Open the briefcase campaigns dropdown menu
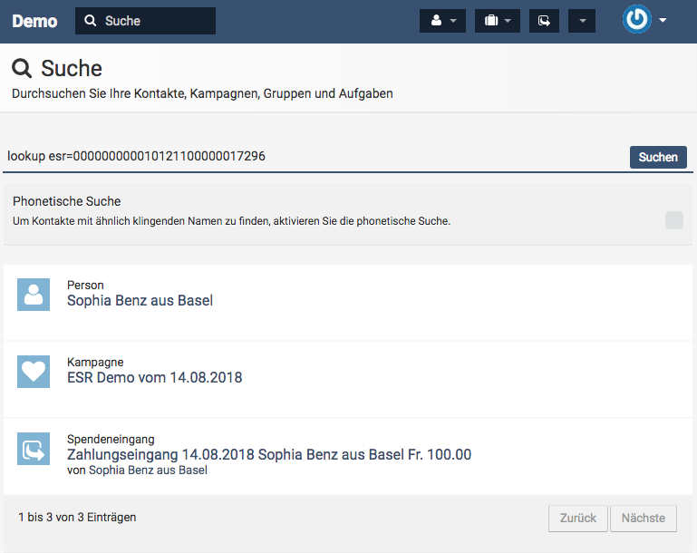Viewport: 697px width, 553px height. 498,21
